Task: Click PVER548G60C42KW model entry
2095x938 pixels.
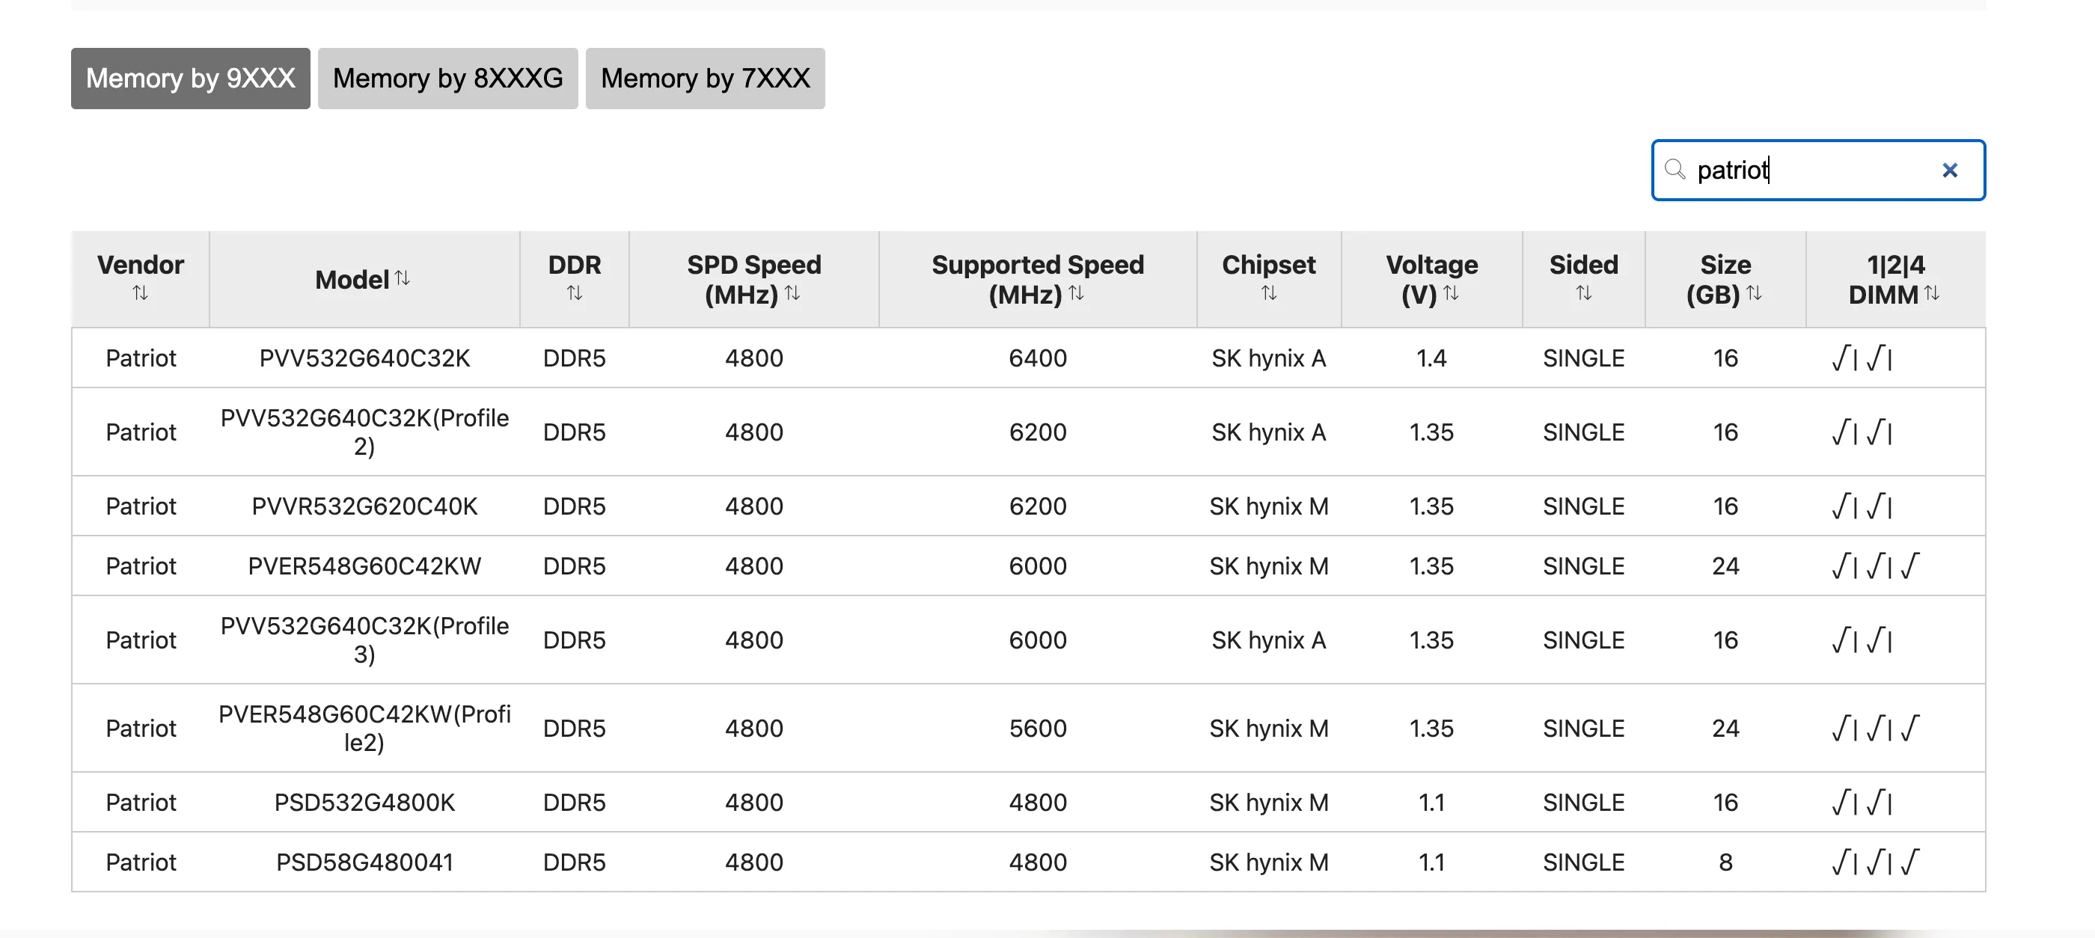Action: (x=364, y=565)
